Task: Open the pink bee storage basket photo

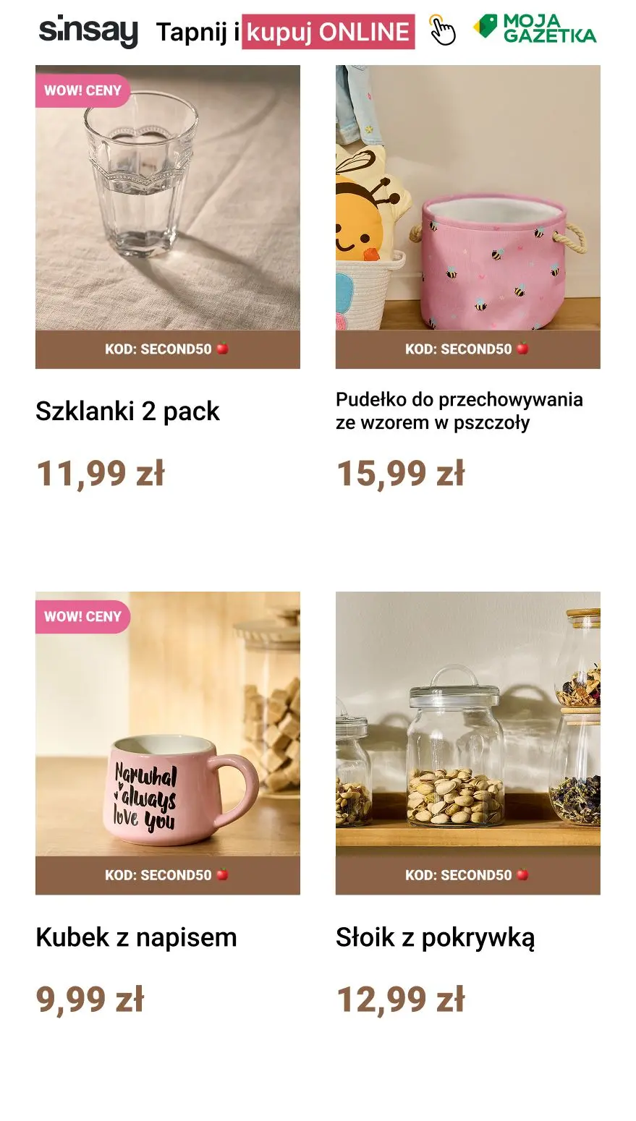Action: (x=468, y=198)
